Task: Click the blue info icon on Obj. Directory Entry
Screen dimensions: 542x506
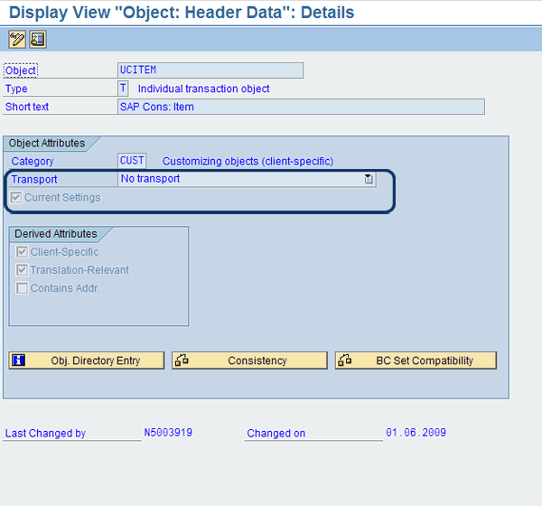Action: [18, 360]
